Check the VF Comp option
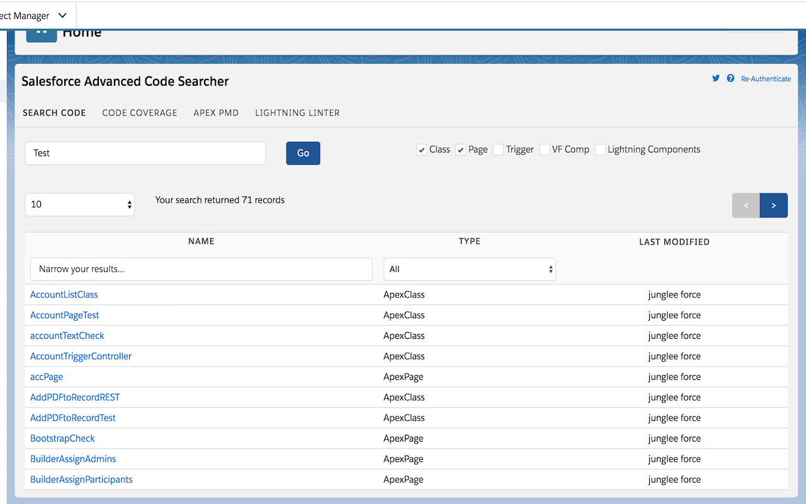 [544, 149]
